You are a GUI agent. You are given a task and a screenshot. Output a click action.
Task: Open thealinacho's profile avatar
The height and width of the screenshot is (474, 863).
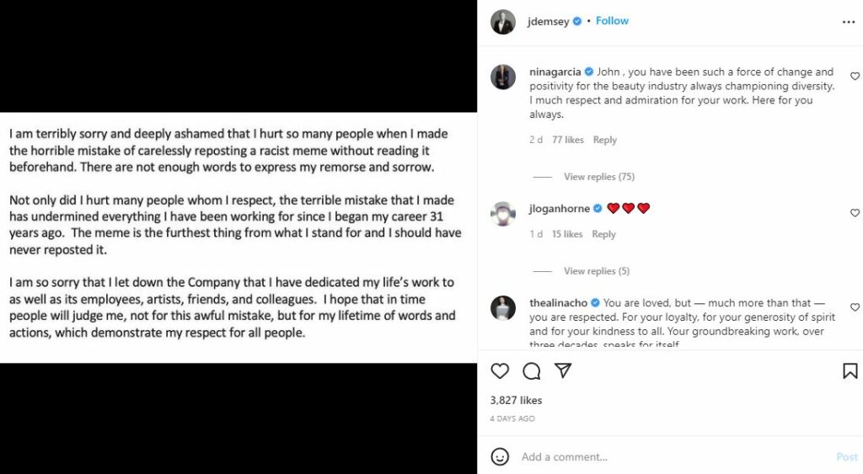coord(503,308)
